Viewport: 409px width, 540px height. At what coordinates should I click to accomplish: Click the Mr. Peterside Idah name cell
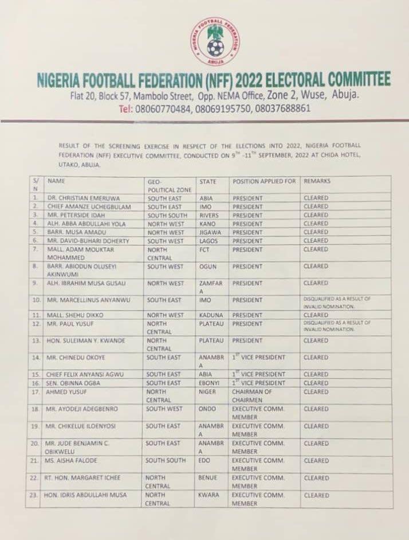click(x=73, y=215)
